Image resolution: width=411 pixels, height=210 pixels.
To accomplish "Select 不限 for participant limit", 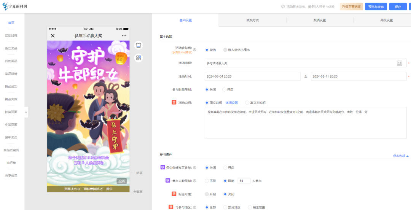I will pos(210,181).
